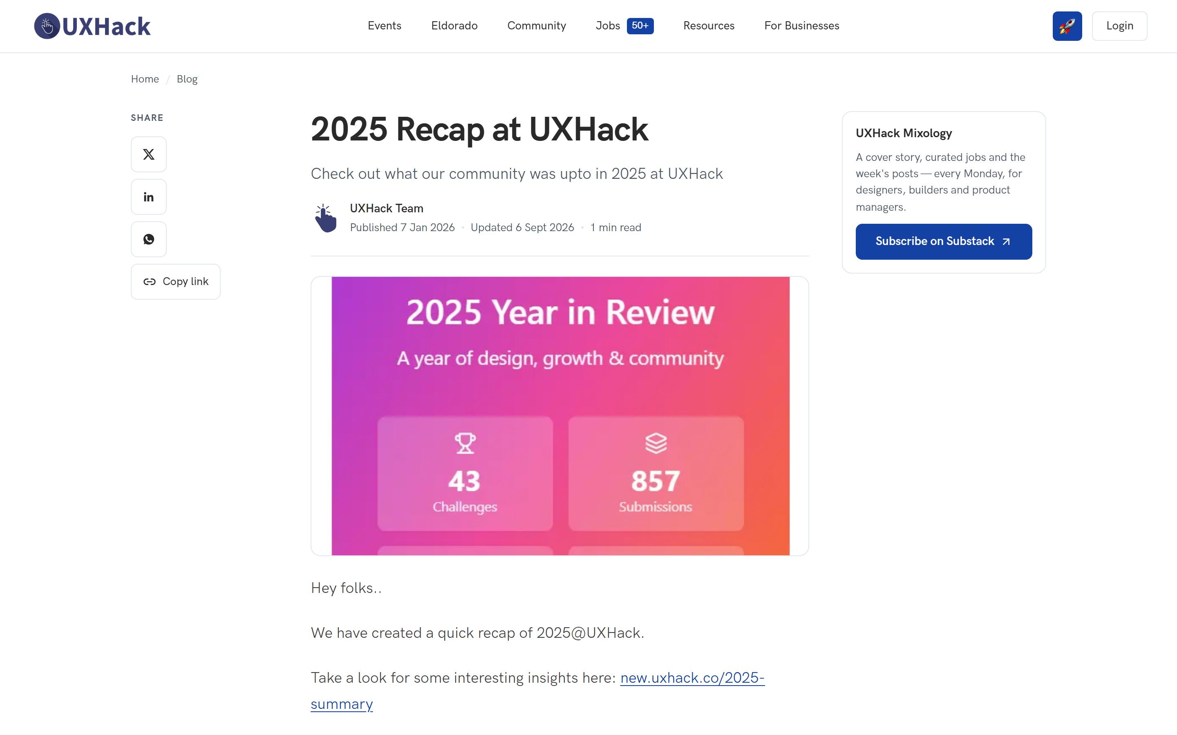
Task: Share the article on LinkedIn
Action: point(149,197)
